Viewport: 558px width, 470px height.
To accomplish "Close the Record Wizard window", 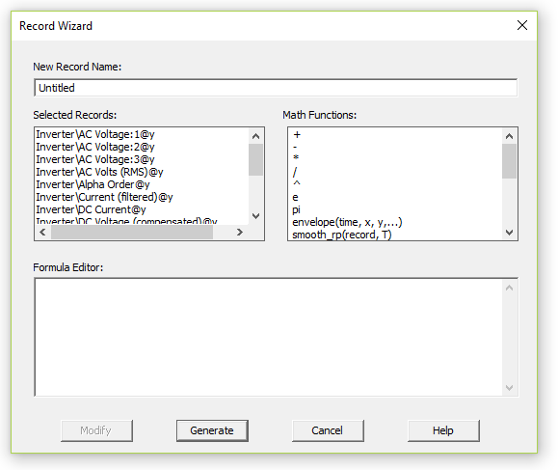I will tap(522, 25).
